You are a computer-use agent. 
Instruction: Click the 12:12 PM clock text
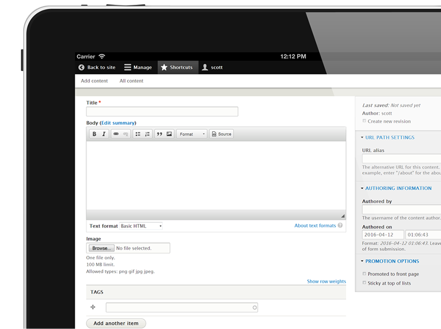pos(293,57)
